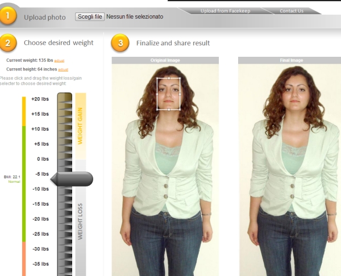Click the Original Image header
This screenshot has height=276, width=341.
(165, 60)
